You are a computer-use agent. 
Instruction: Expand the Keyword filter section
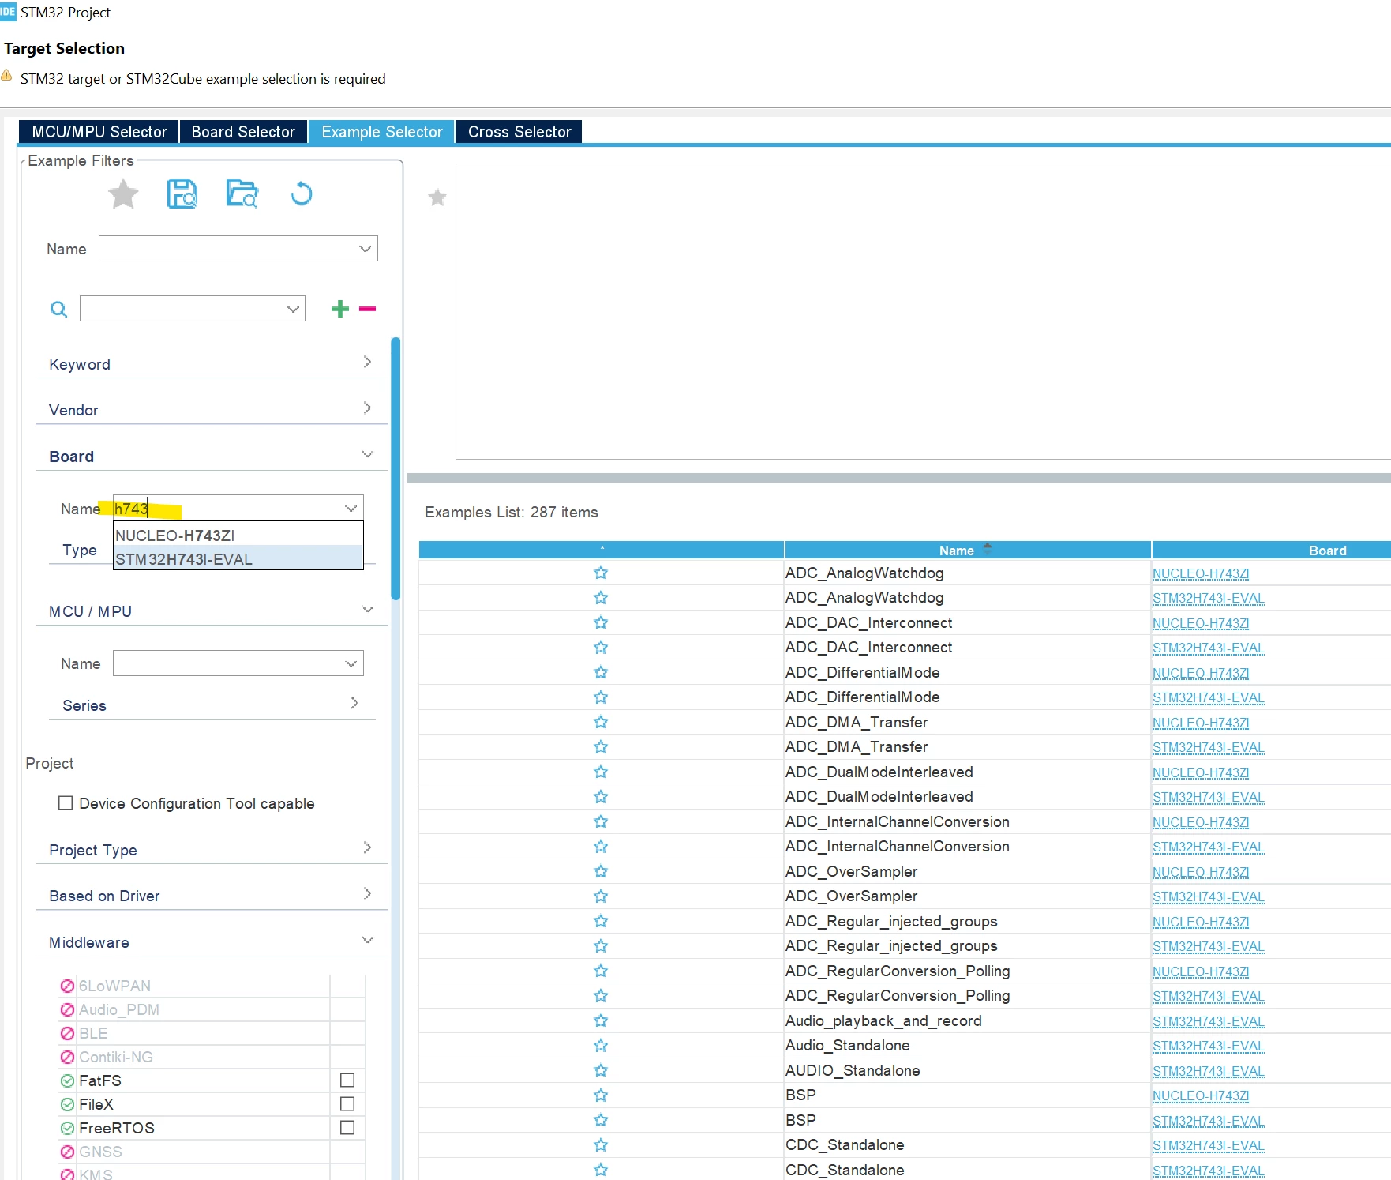click(x=212, y=363)
